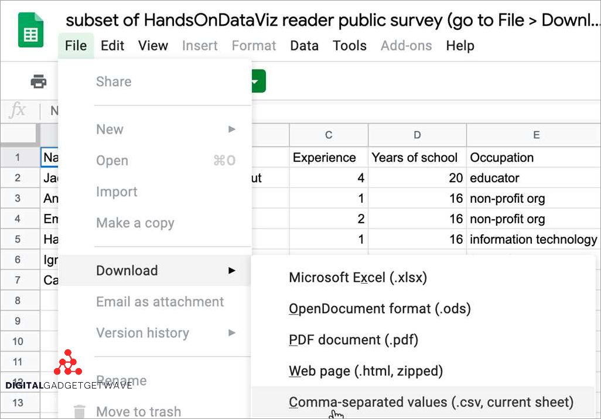The image size is (601, 419).
Task: Expand the New submenu arrow
Action: coord(231,129)
